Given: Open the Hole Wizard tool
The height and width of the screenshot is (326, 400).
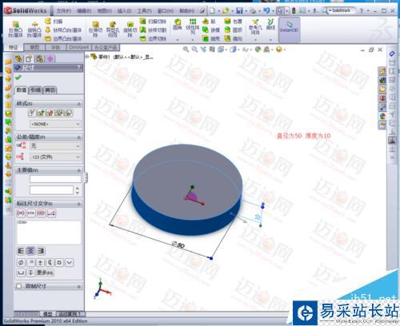Looking at the screenshot, I should coord(113,30).
